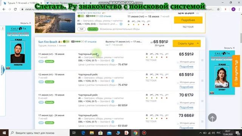
Task: Open row menu icon for 73 666 tour
Action: [x=202, y=122]
